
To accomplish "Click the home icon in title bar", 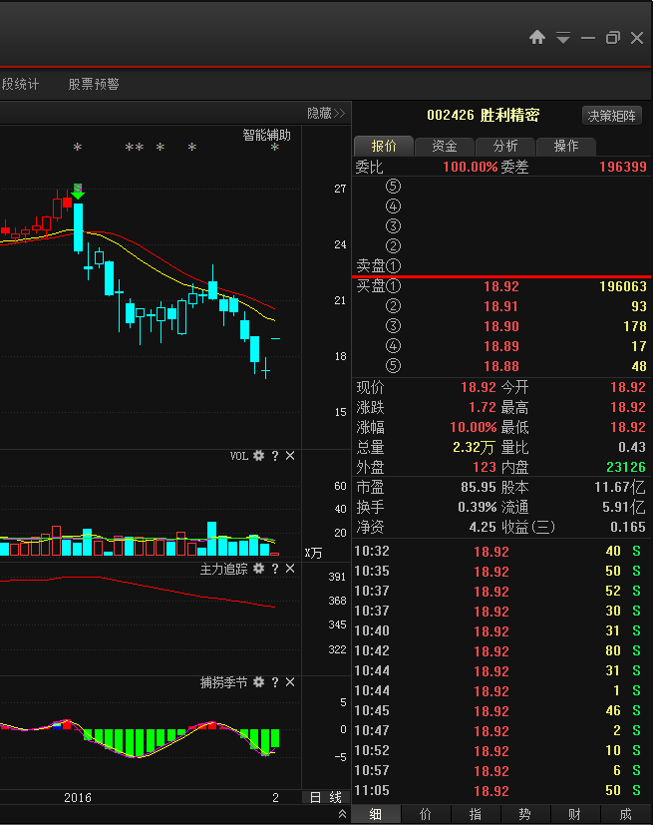I will (537, 37).
